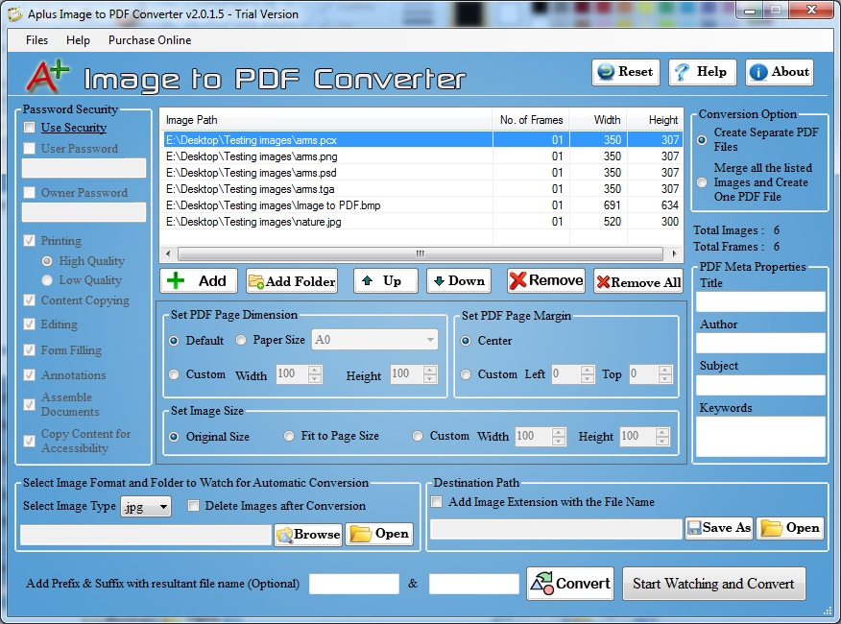Click image size Height spinner arrows

(662, 436)
